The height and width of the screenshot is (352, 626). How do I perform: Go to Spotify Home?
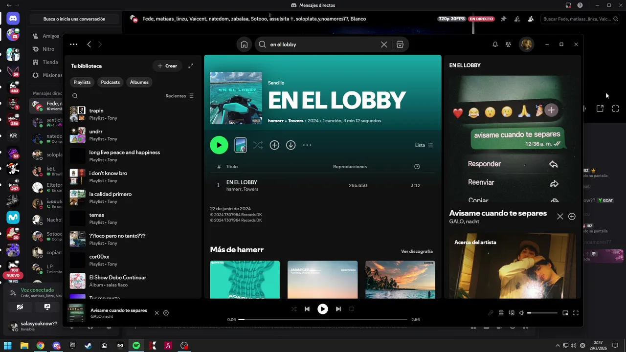pyautogui.click(x=244, y=44)
